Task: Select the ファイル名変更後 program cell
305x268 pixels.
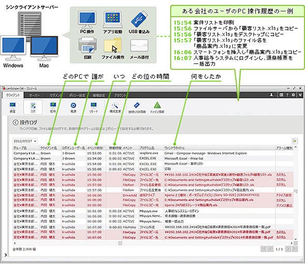Action: pyautogui.click(x=150, y=190)
